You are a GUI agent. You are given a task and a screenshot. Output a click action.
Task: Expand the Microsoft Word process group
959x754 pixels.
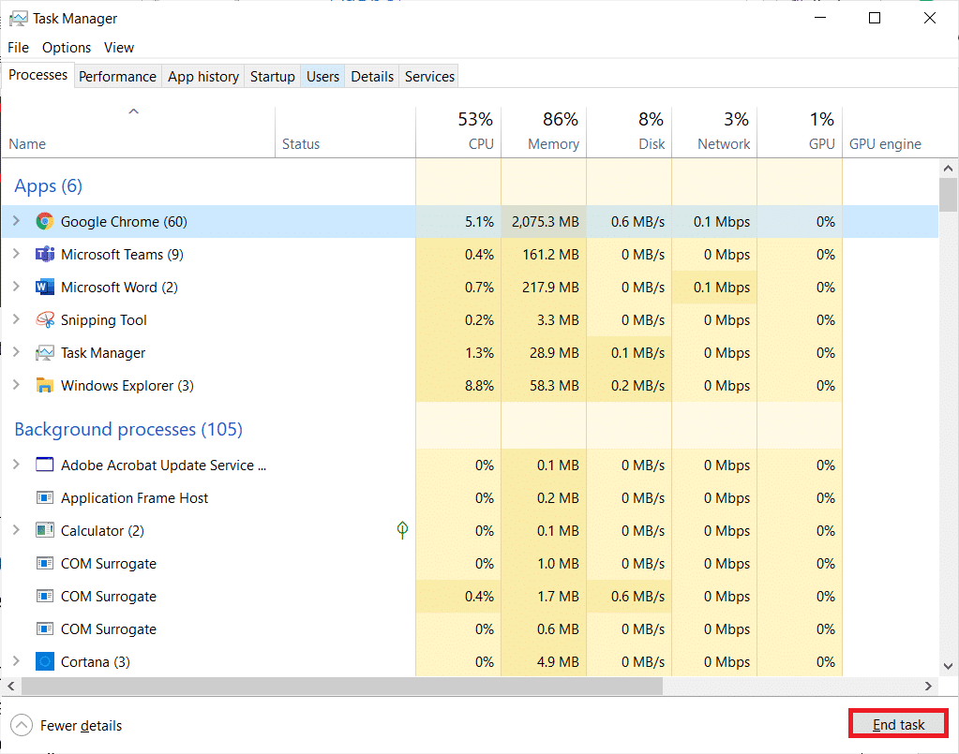(17, 287)
